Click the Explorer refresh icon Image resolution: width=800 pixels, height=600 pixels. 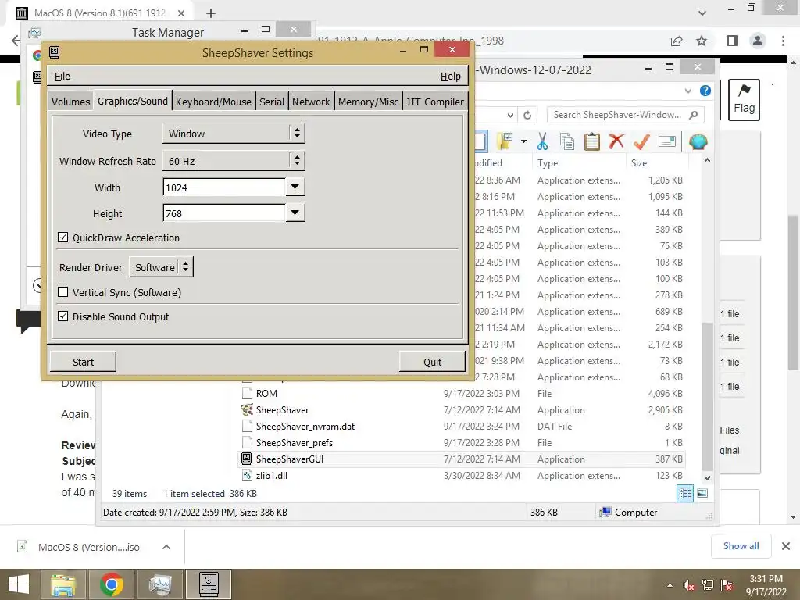tap(527, 116)
